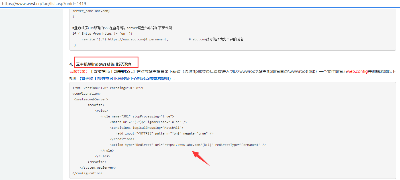400x180 pixels.
Task: Click the if $http_from_https condition line
Action: click(x=102, y=34)
